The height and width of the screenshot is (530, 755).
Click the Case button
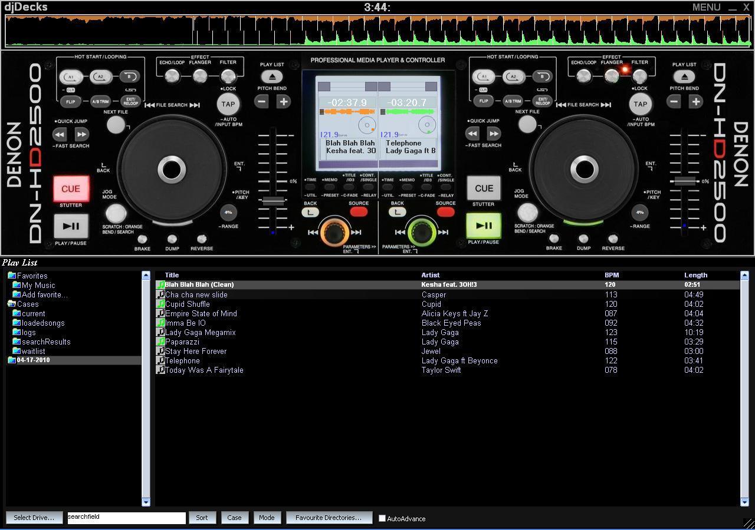click(234, 518)
